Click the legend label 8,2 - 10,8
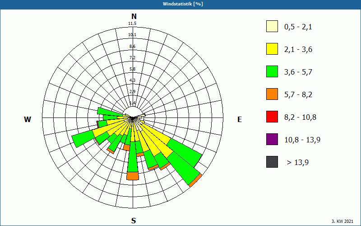Viewport: 361px width, 226px height. coord(300,118)
